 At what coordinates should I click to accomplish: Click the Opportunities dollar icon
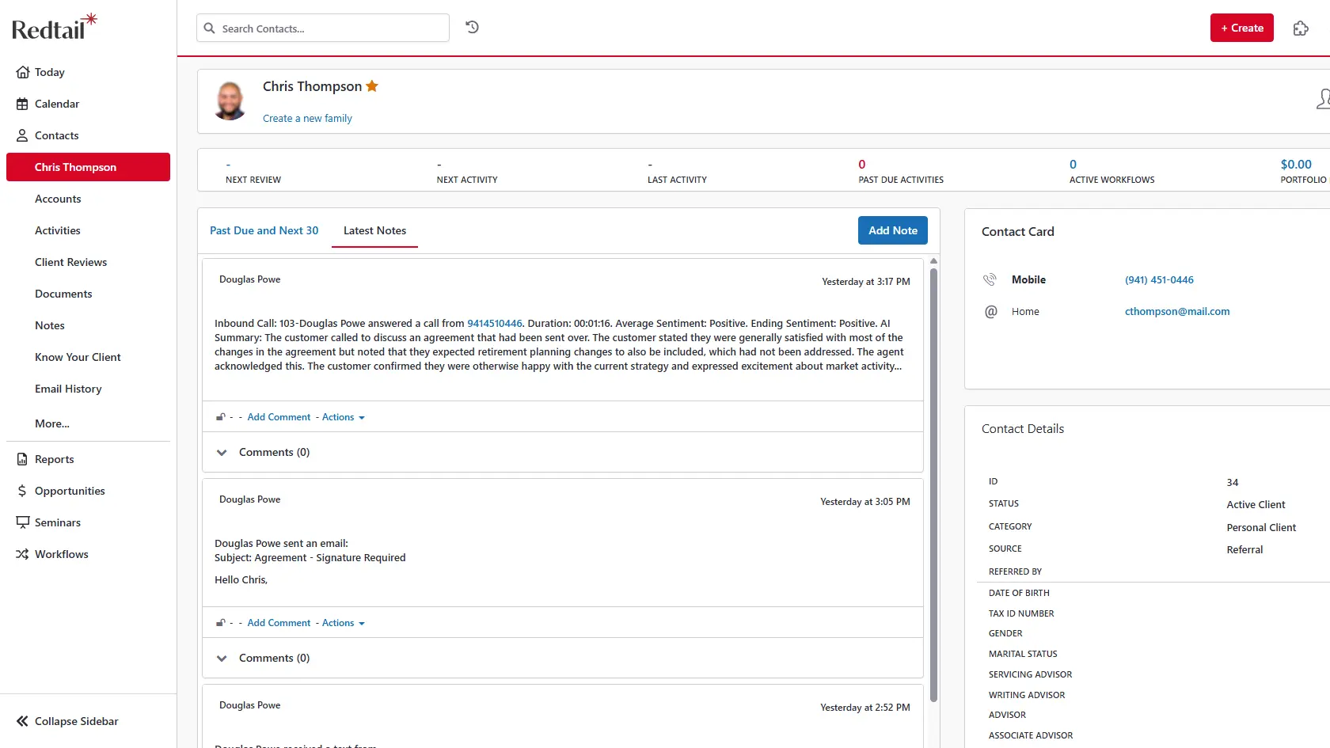[x=22, y=491]
